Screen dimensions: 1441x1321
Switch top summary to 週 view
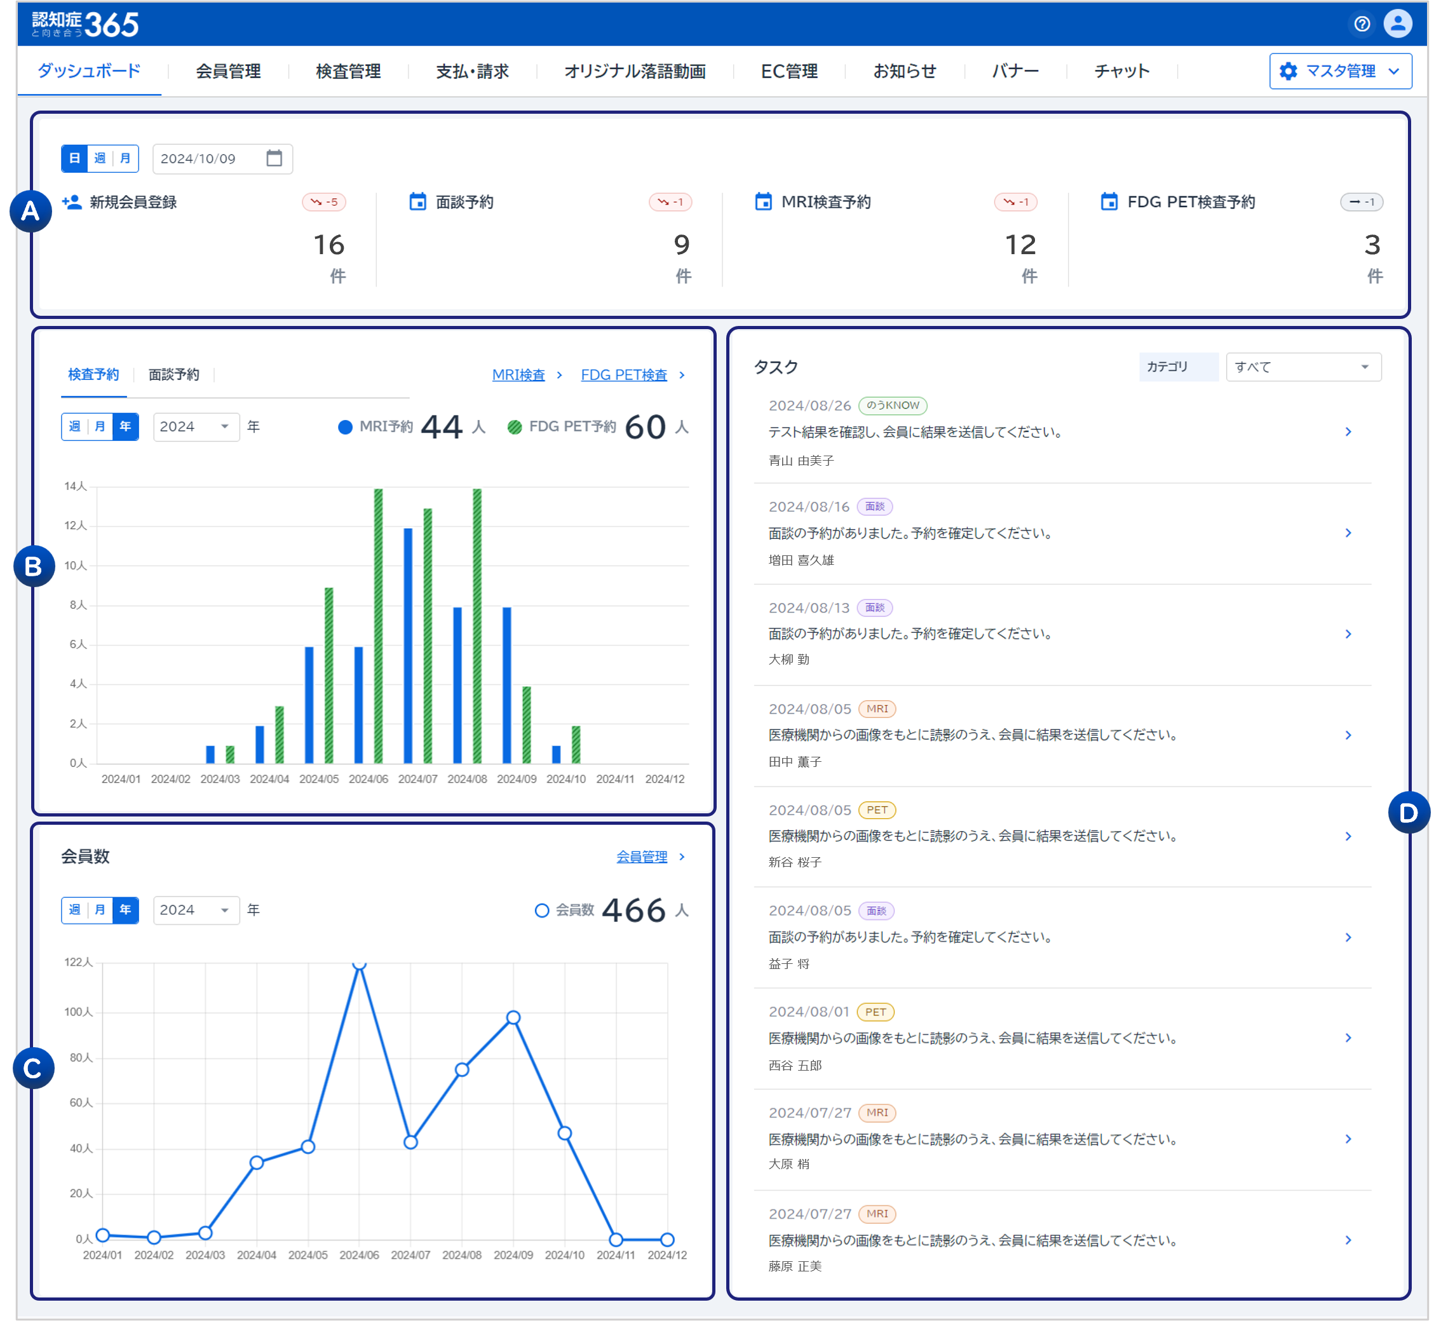(100, 158)
